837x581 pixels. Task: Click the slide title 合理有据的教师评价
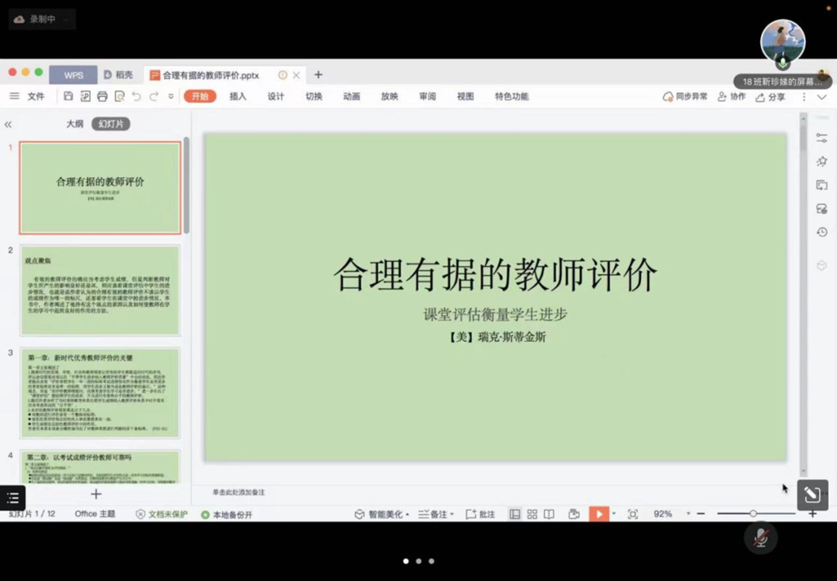495,274
